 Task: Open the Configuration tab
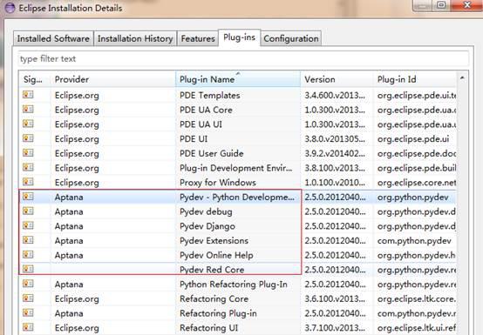291,39
